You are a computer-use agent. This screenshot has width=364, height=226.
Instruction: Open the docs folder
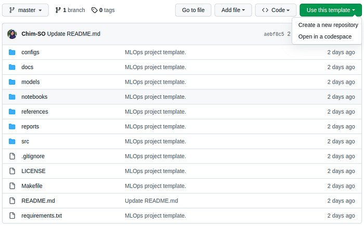[x=28, y=67]
